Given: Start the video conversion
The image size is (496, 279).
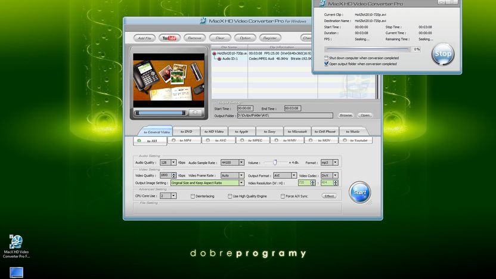Looking at the screenshot, I should click(359, 192).
